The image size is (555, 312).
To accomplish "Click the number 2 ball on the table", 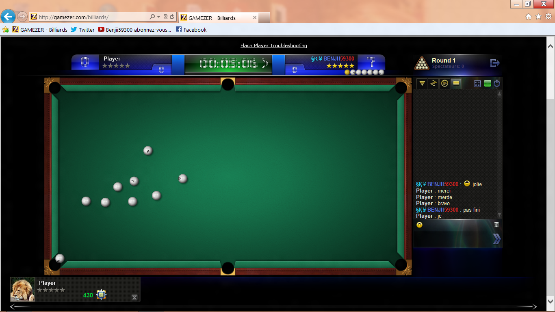I will point(134,181).
